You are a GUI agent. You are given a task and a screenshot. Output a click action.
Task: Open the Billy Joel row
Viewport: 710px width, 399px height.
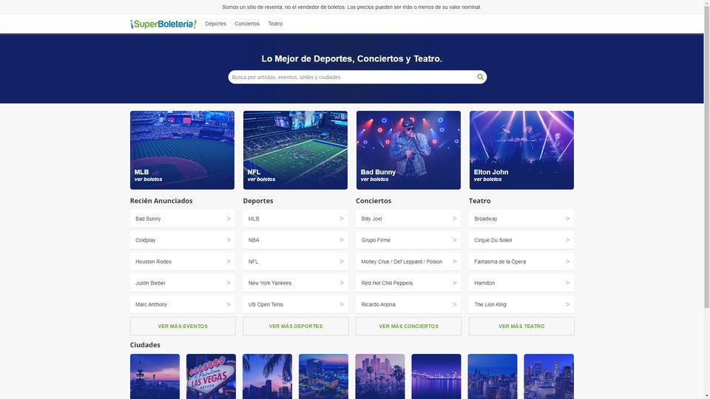coord(408,219)
